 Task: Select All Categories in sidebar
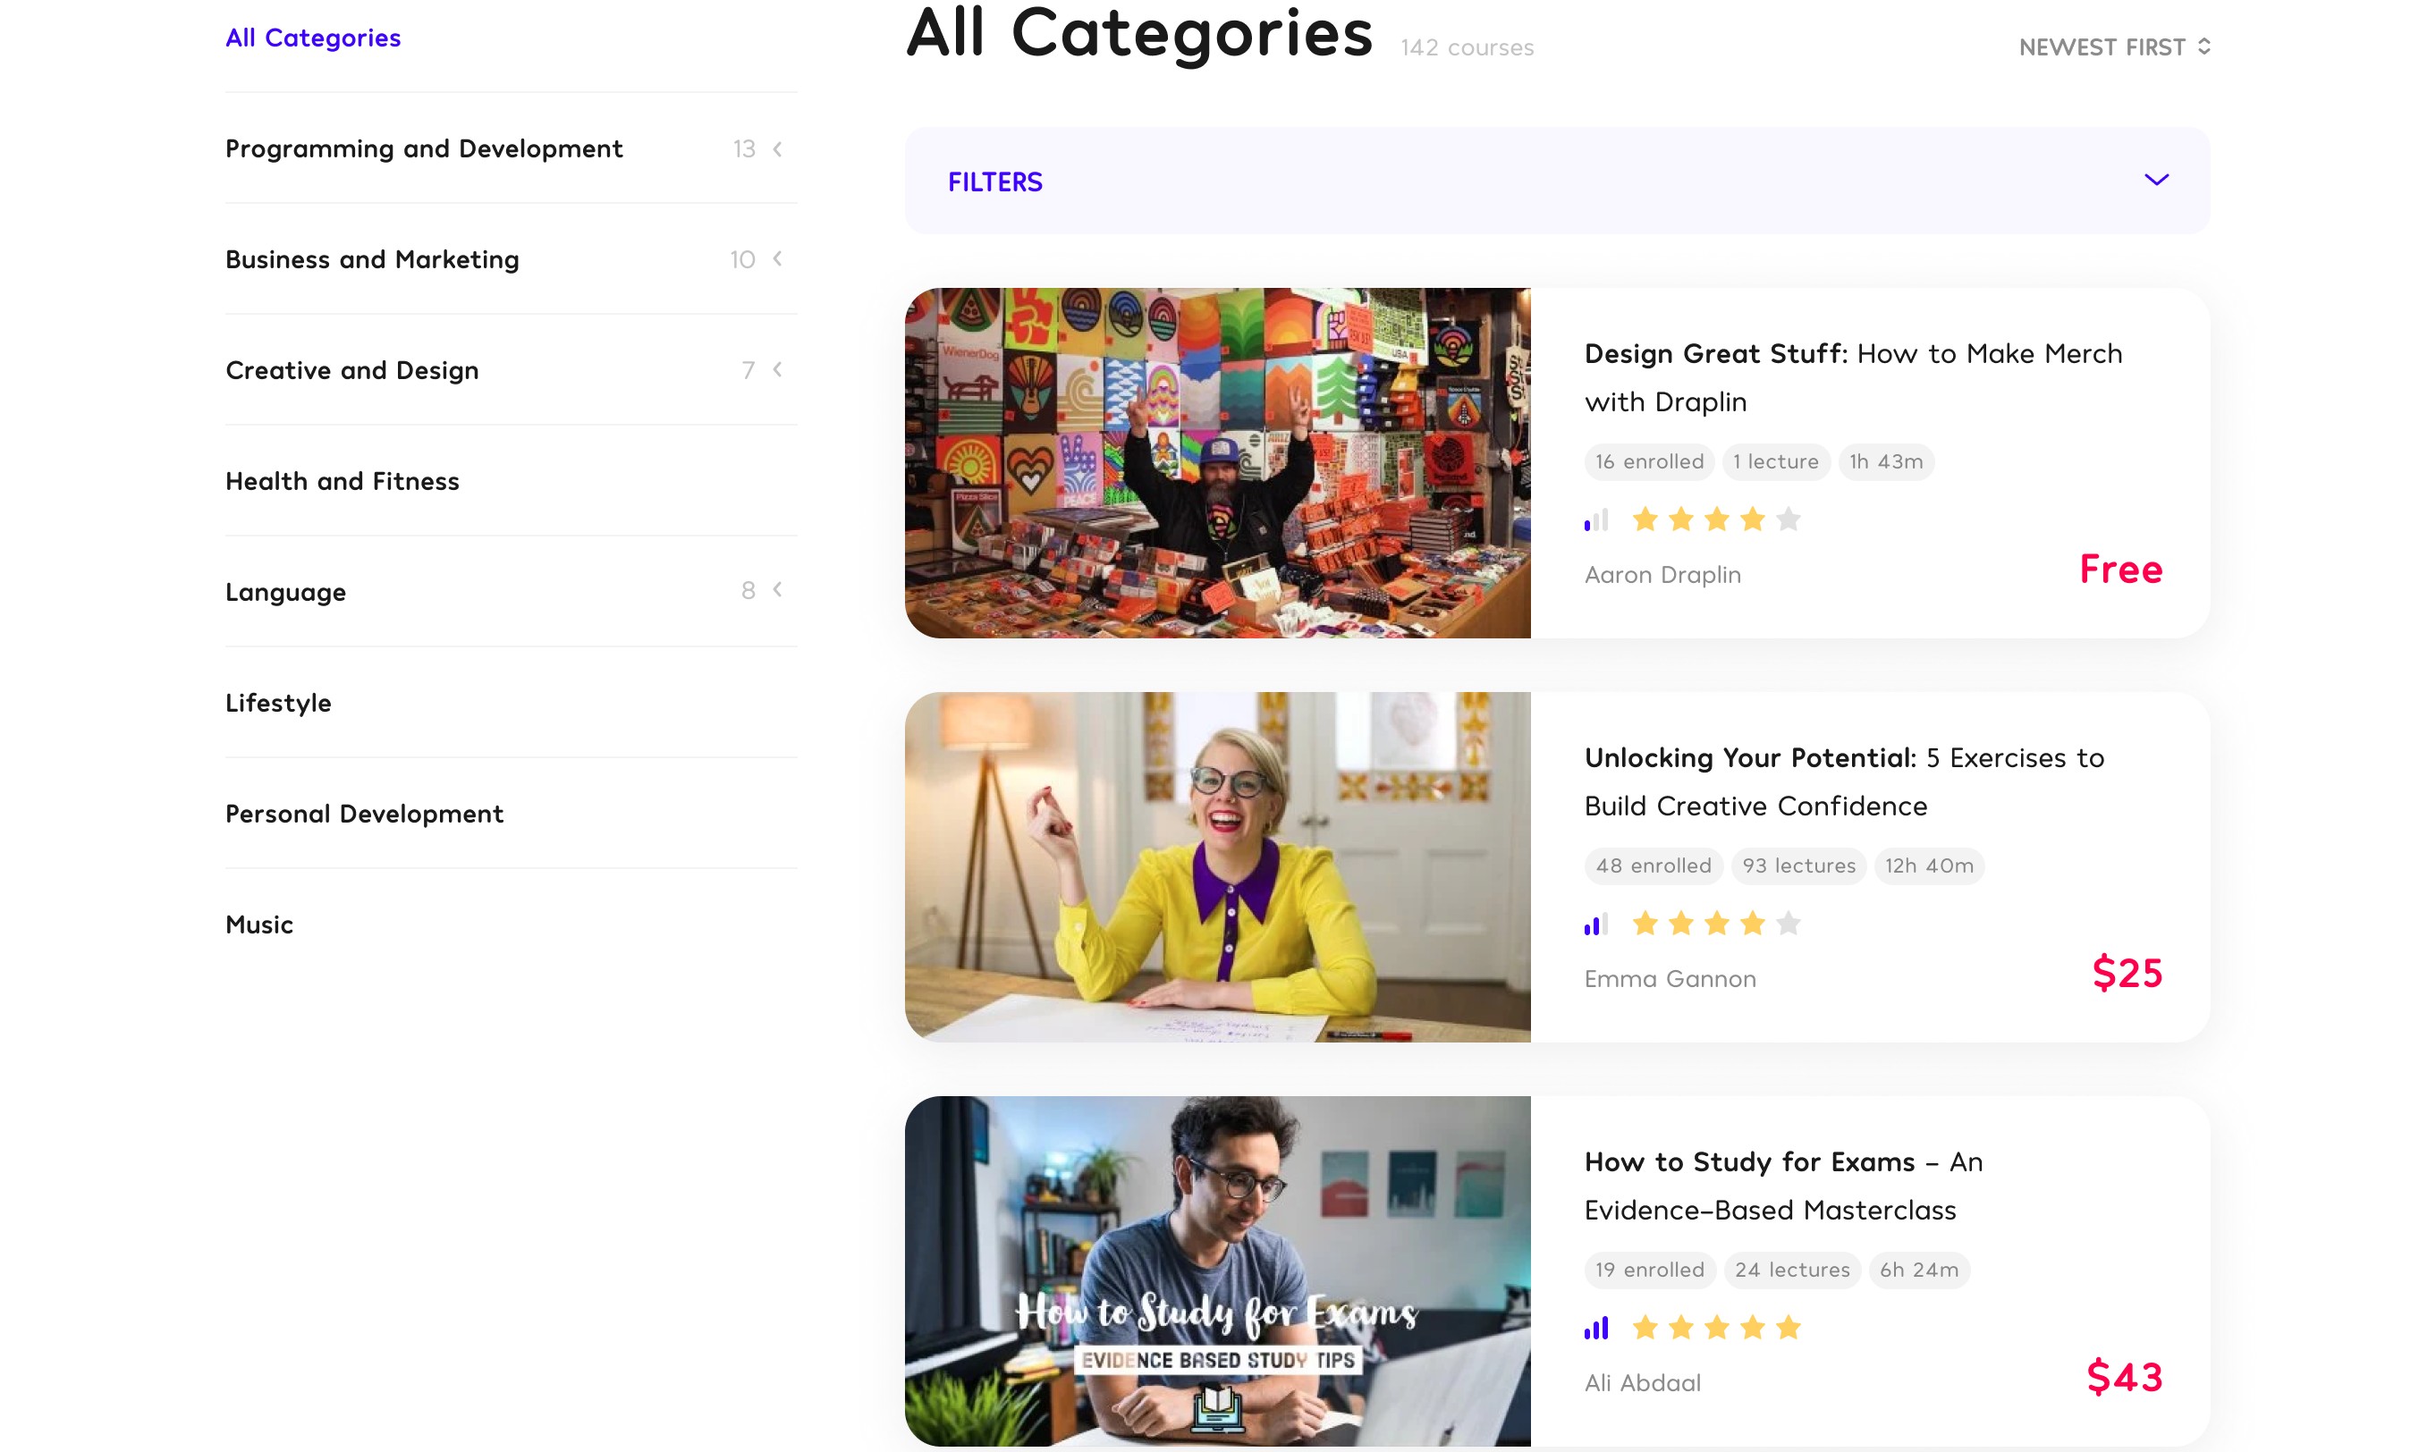(313, 38)
